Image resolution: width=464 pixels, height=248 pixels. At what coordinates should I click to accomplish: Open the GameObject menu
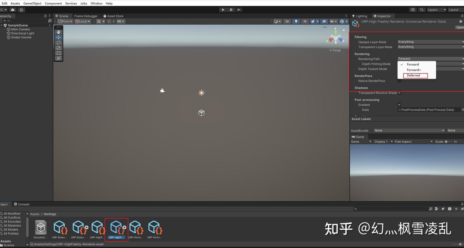tap(32, 3)
